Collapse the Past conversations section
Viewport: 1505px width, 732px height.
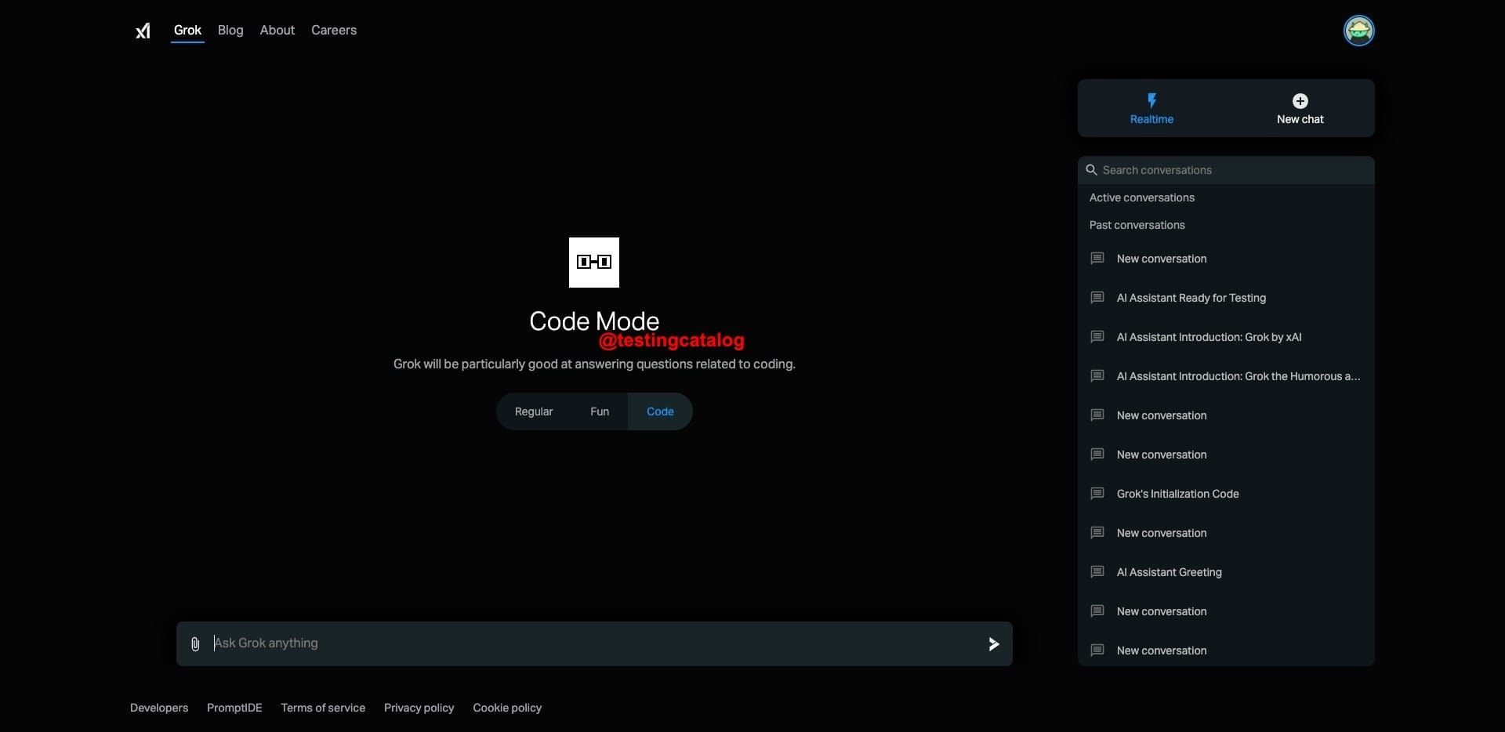click(x=1137, y=225)
